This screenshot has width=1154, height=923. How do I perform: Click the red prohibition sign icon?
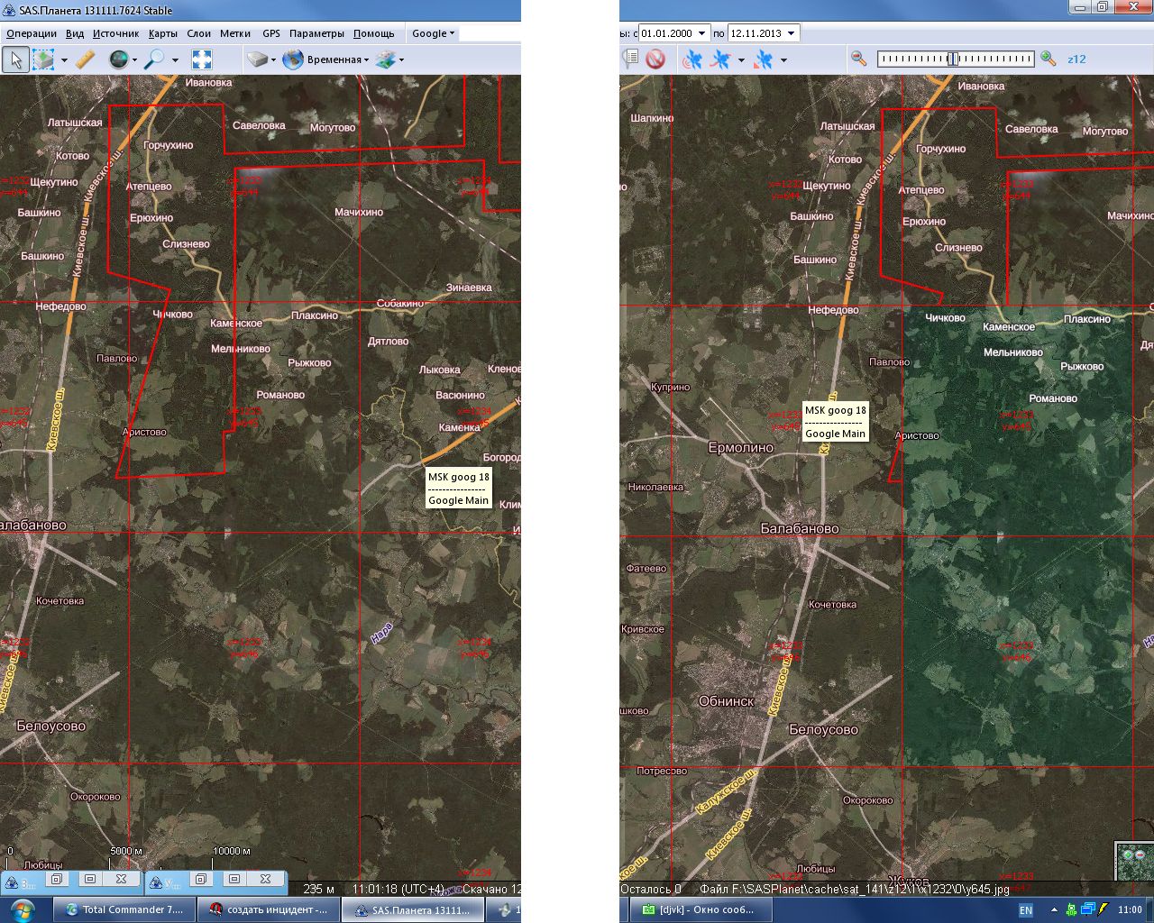[655, 59]
